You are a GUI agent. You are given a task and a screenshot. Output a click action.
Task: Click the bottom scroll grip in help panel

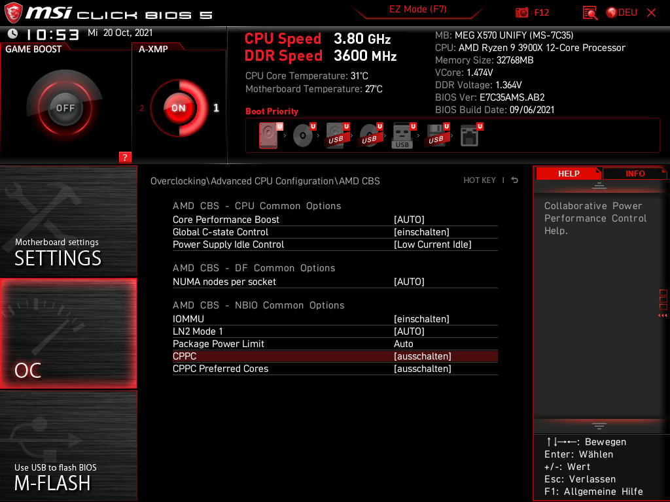(x=599, y=426)
